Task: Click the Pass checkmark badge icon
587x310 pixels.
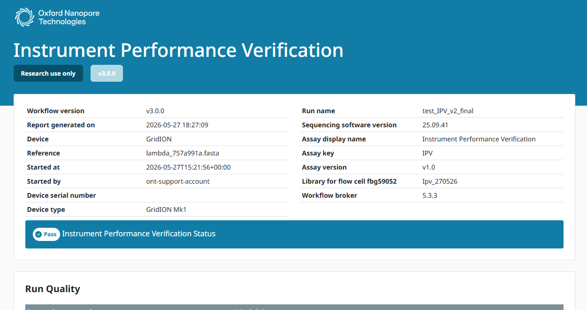Action: pos(46,234)
